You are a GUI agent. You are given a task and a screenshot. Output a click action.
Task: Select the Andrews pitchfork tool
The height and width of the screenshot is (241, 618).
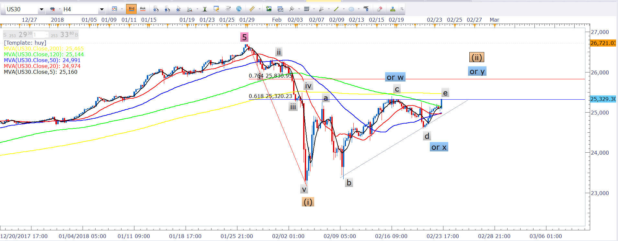click(x=292, y=9)
